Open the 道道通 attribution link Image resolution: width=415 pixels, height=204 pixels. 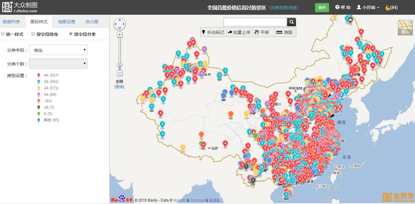click(214, 200)
